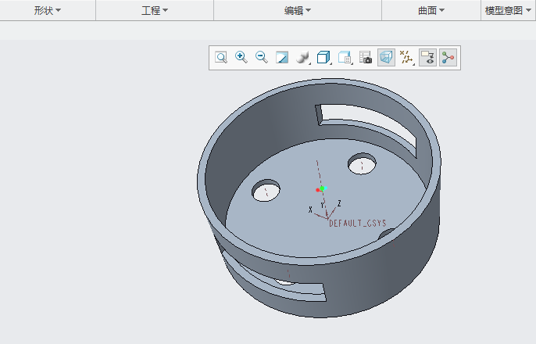
Task: Click the Repaint screen icon
Action: [x=282, y=58]
